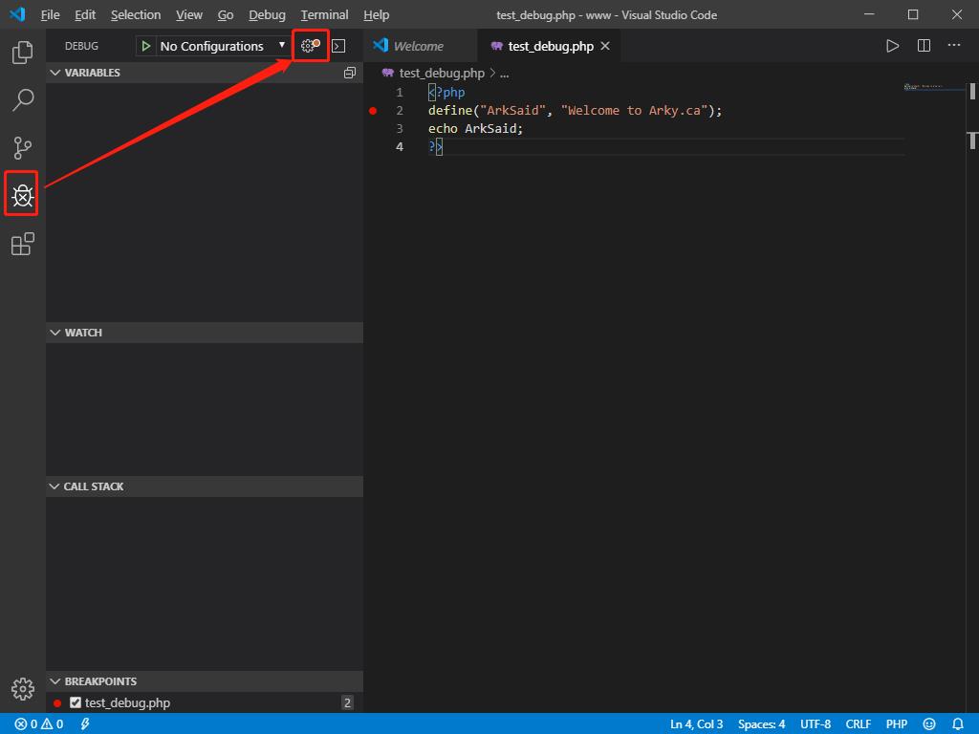Open the Search view in activity bar
The height and width of the screenshot is (734, 979).
coord(23,99)
